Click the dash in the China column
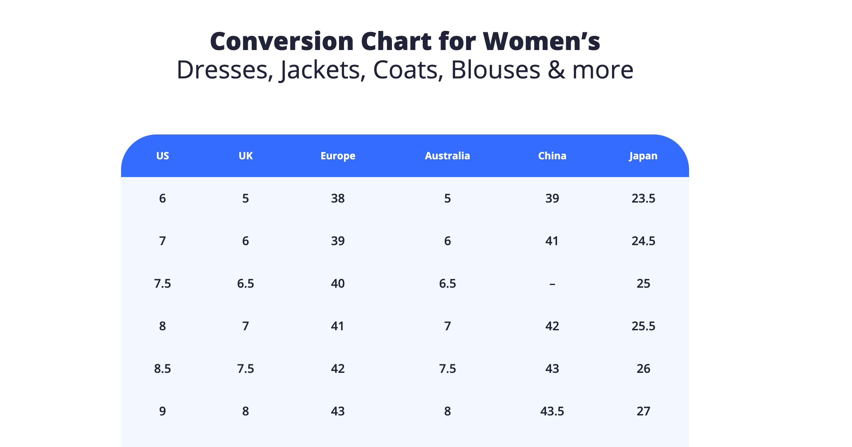Image resolution: width=852 pixels, height=447 pixels. pyautogui.click(x=552, y=284)
